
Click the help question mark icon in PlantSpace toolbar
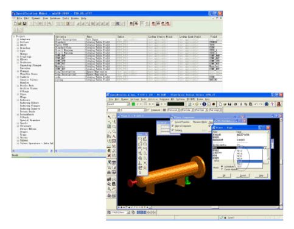(272, 104)
